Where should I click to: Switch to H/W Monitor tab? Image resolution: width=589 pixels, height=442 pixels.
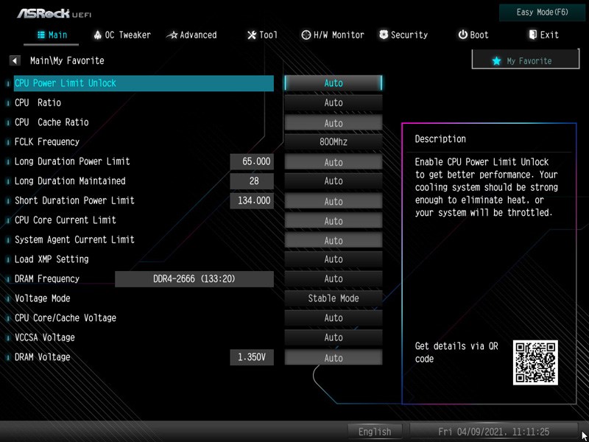334,35
